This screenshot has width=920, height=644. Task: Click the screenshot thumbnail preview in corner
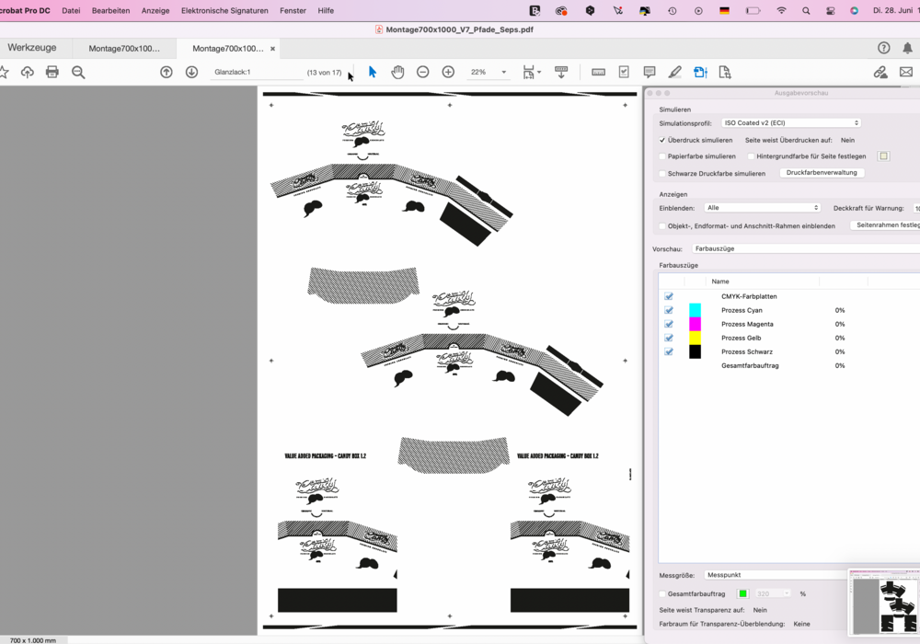884,603
